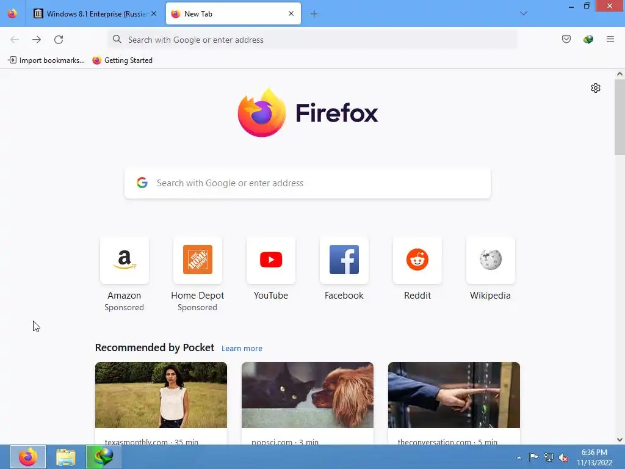The image size is (625, 469).
Task: Click the vertical scrollbar thumb
Action: [620, 117]
